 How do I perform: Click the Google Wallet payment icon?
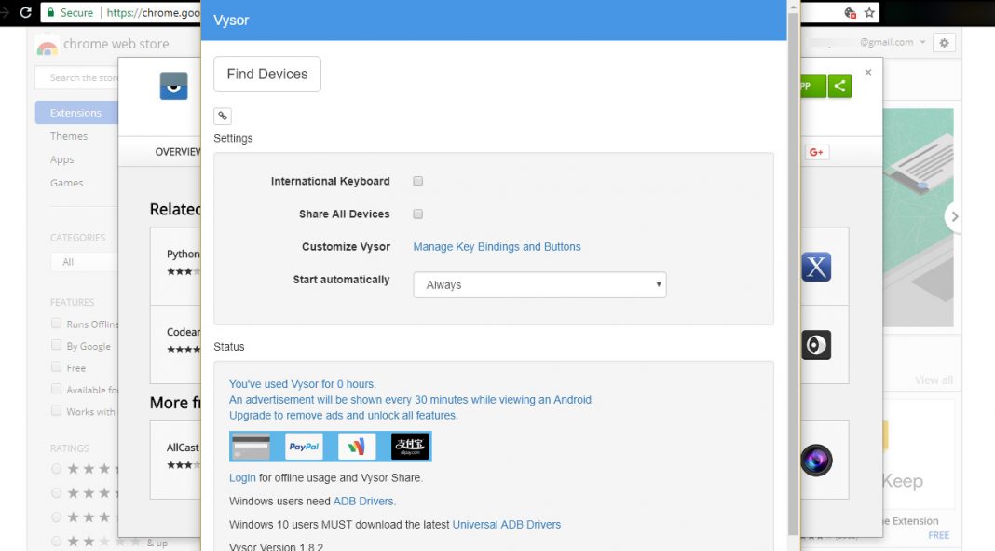pyautogui.click(x=357, y=446)
